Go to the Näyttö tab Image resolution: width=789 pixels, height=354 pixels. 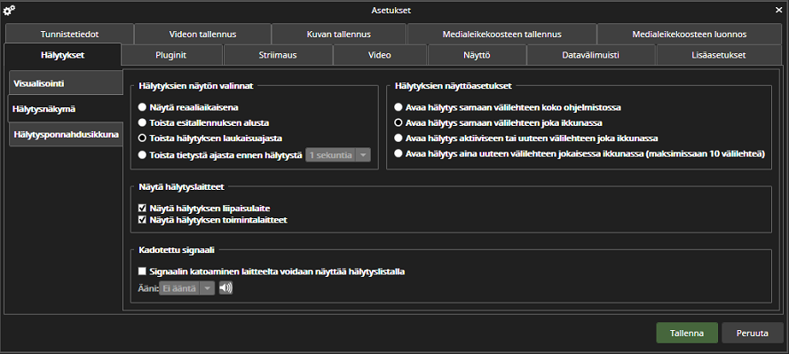coord(477,55)
